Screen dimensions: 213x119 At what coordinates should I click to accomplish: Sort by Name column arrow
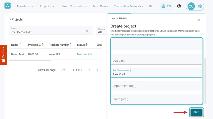click(x=20, y=45)
